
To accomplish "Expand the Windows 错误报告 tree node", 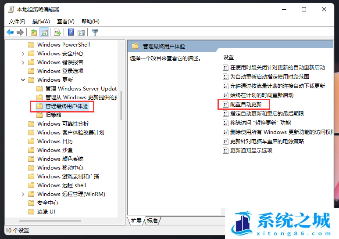I will (23, 62).
